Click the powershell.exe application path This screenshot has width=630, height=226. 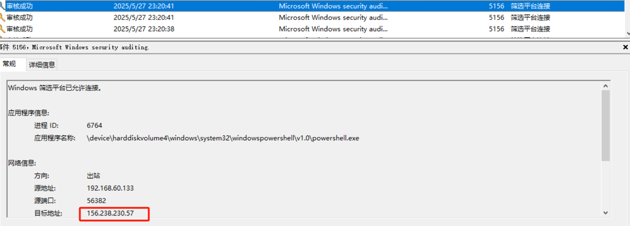(223, 138)
